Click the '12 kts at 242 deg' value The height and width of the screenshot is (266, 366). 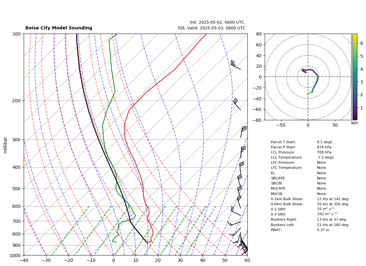coord(333,199)
